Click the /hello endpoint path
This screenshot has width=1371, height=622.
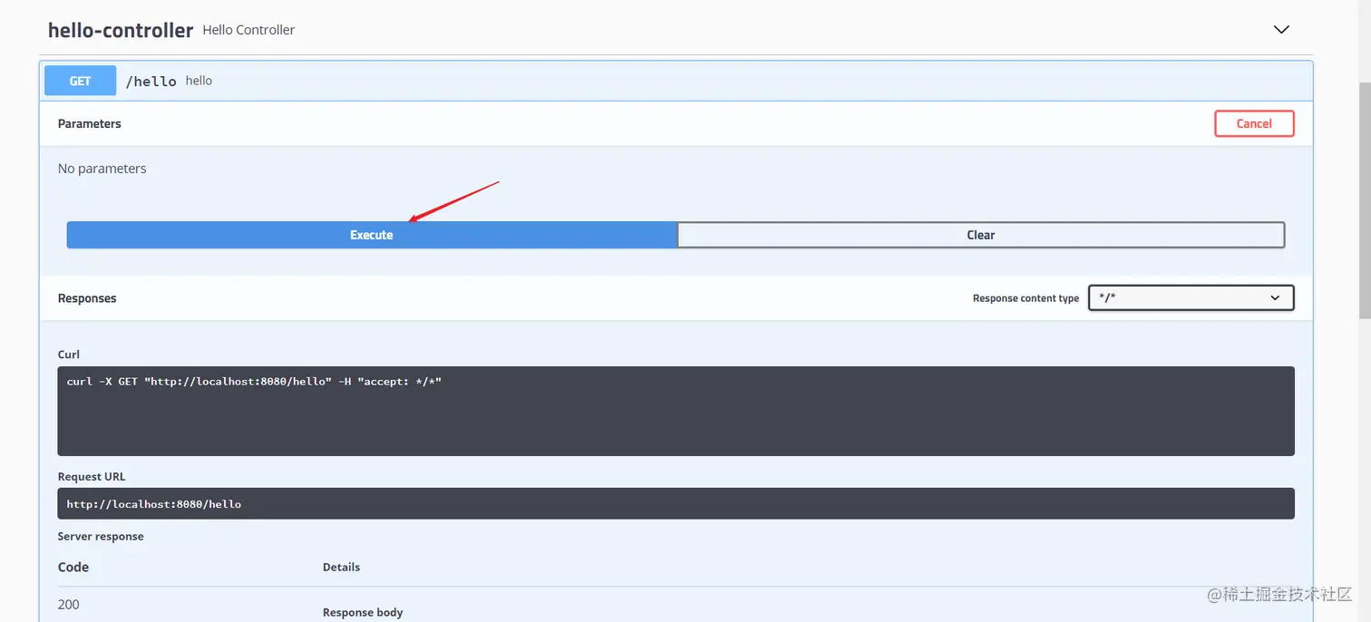tap(151, 81)
